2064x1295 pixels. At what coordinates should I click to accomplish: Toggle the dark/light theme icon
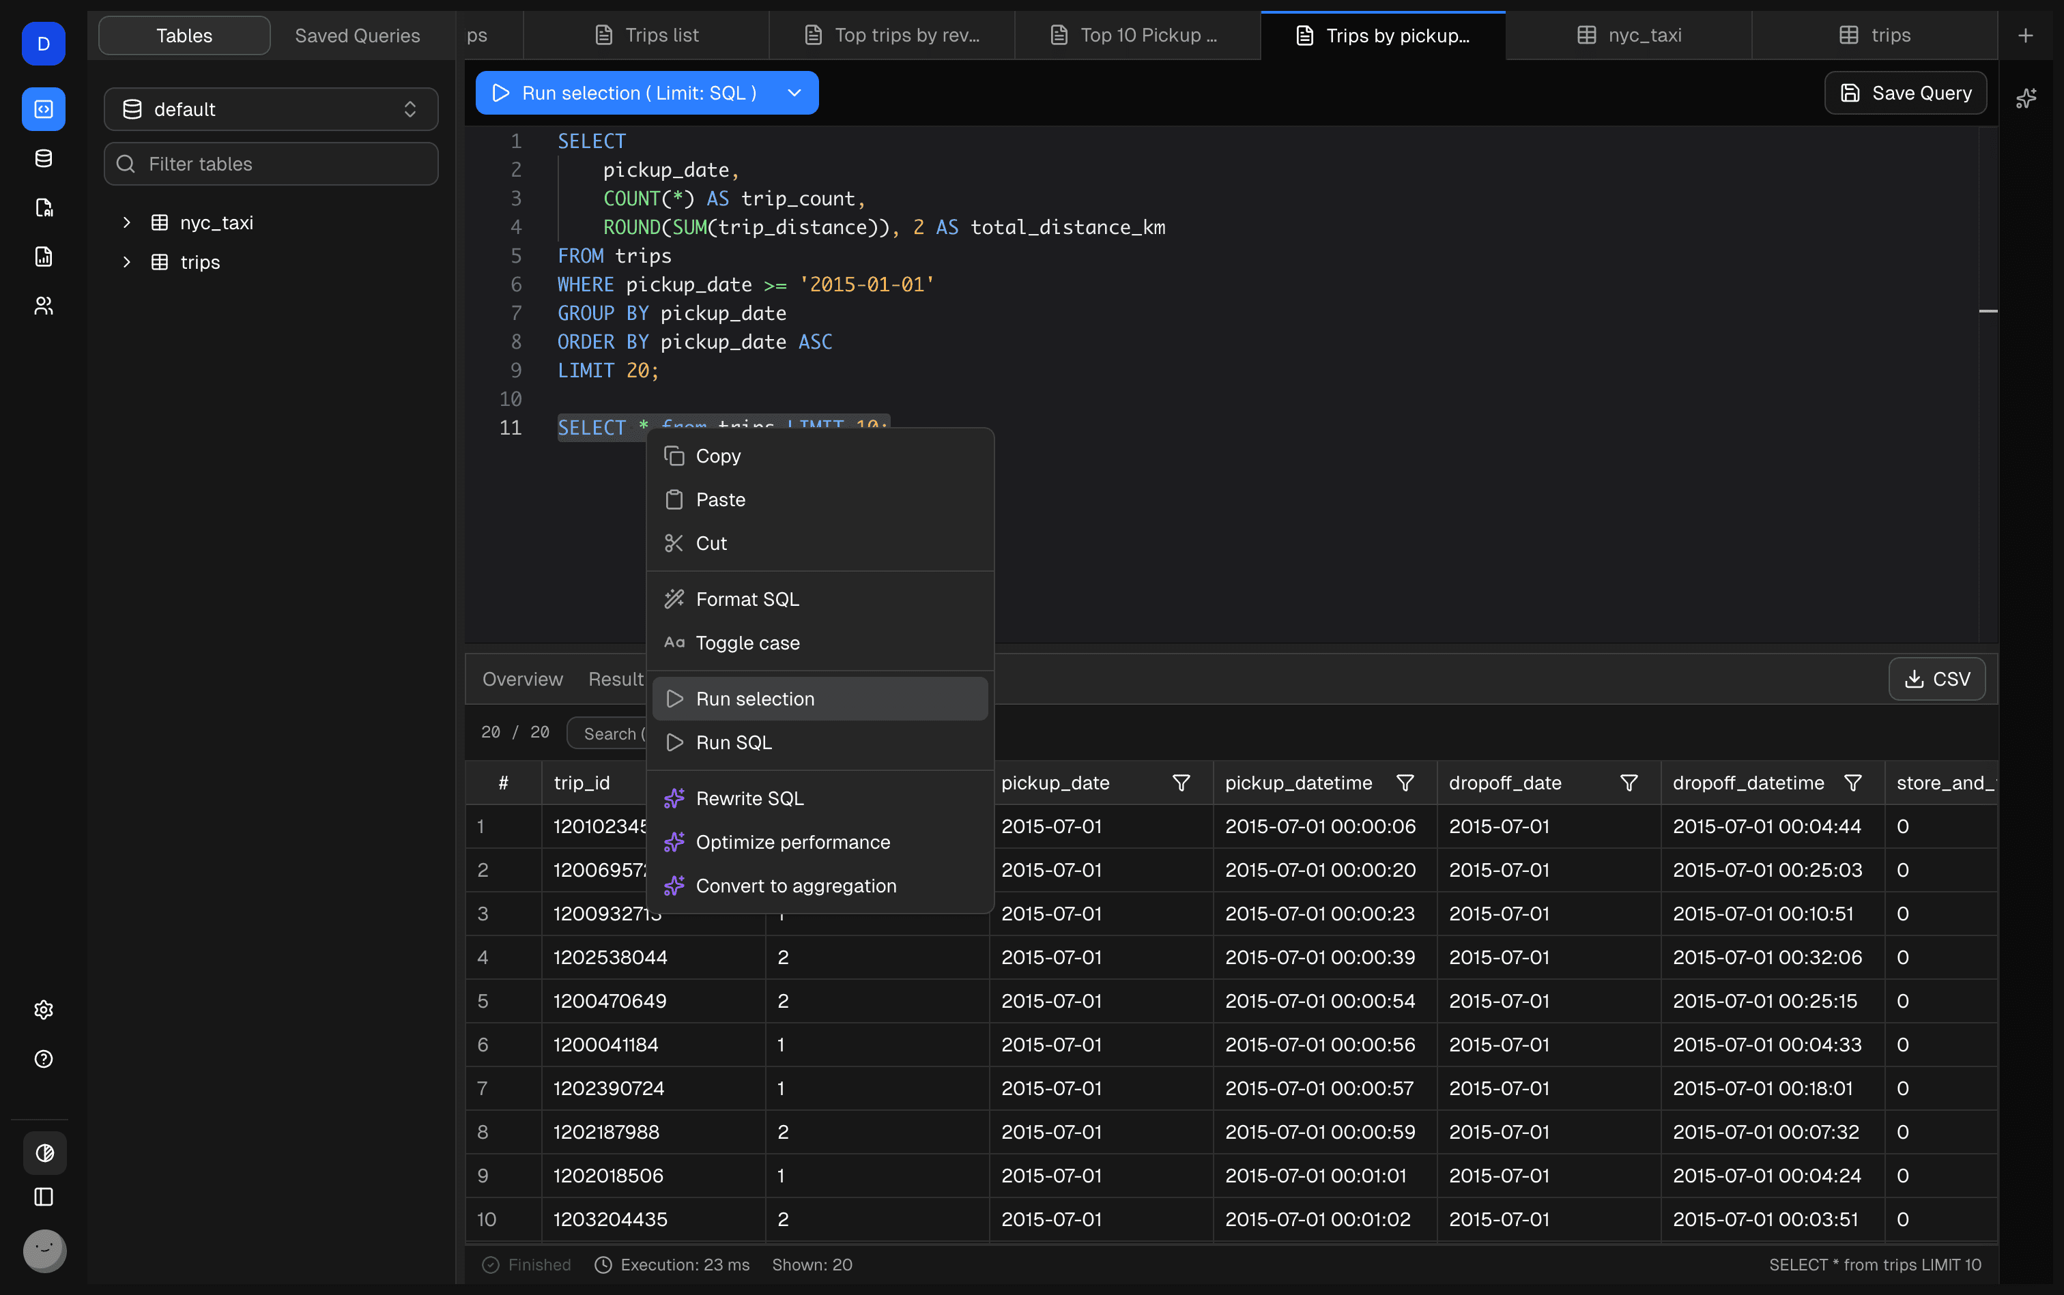point(44,1152)
